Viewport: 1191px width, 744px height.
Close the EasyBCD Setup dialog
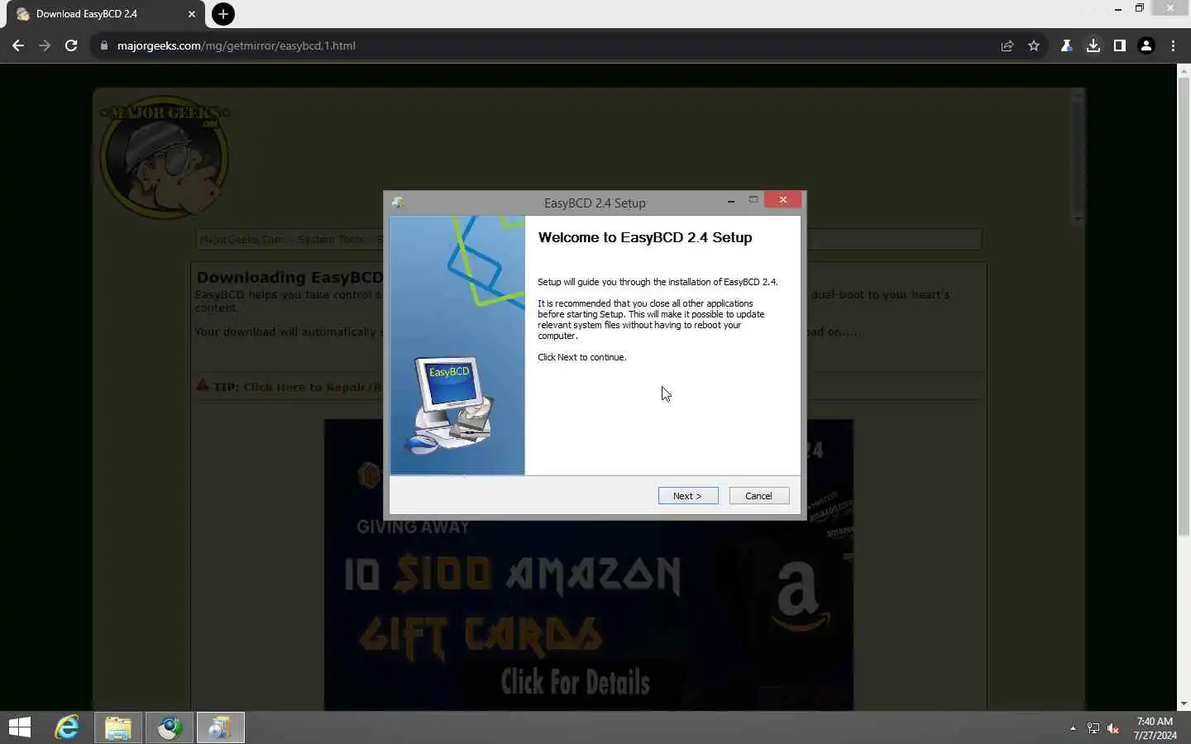782,200
